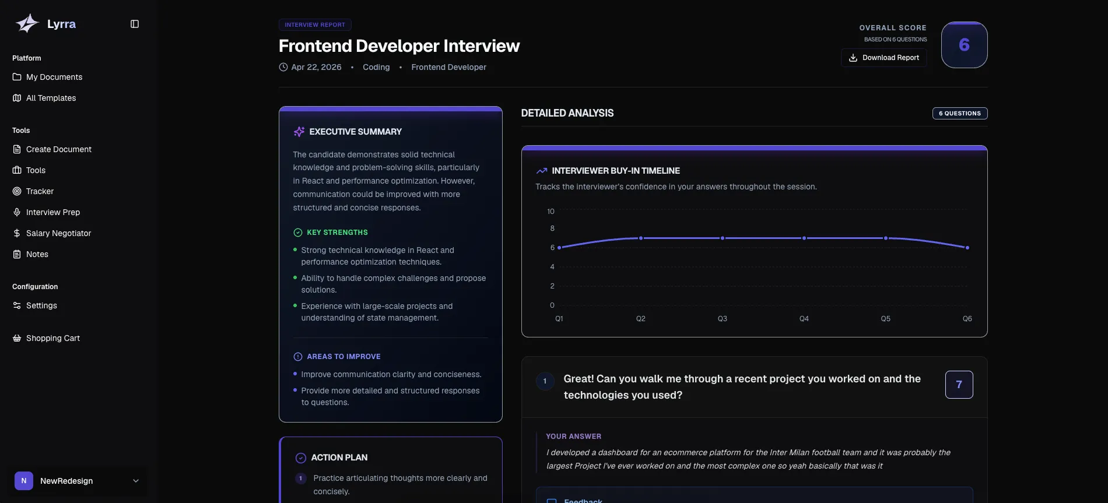The image size is (1108, 503).
Task: Click the Q3 data point on the timeline chart
Action: tap(723, 238)
